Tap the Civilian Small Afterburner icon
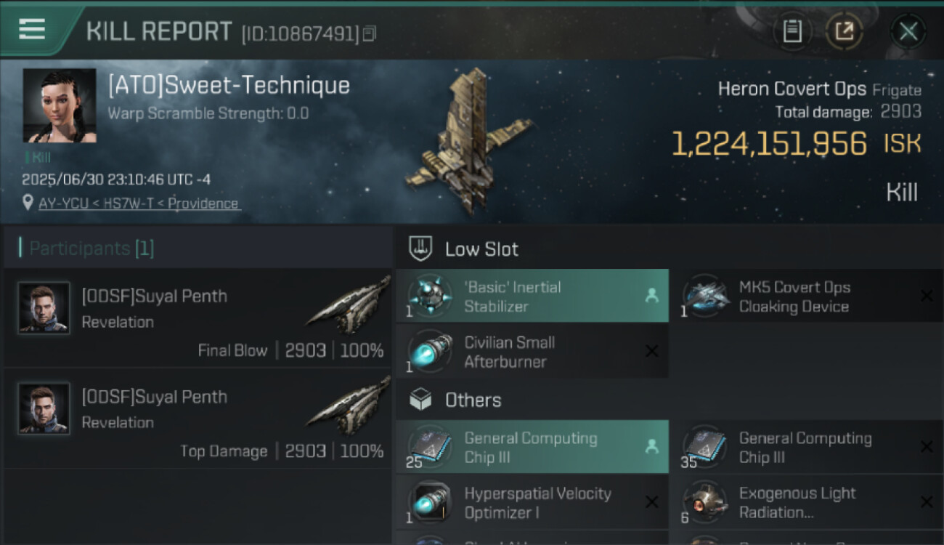The height and width of the screenshot is (545, 944). click(x=430, y=352)
